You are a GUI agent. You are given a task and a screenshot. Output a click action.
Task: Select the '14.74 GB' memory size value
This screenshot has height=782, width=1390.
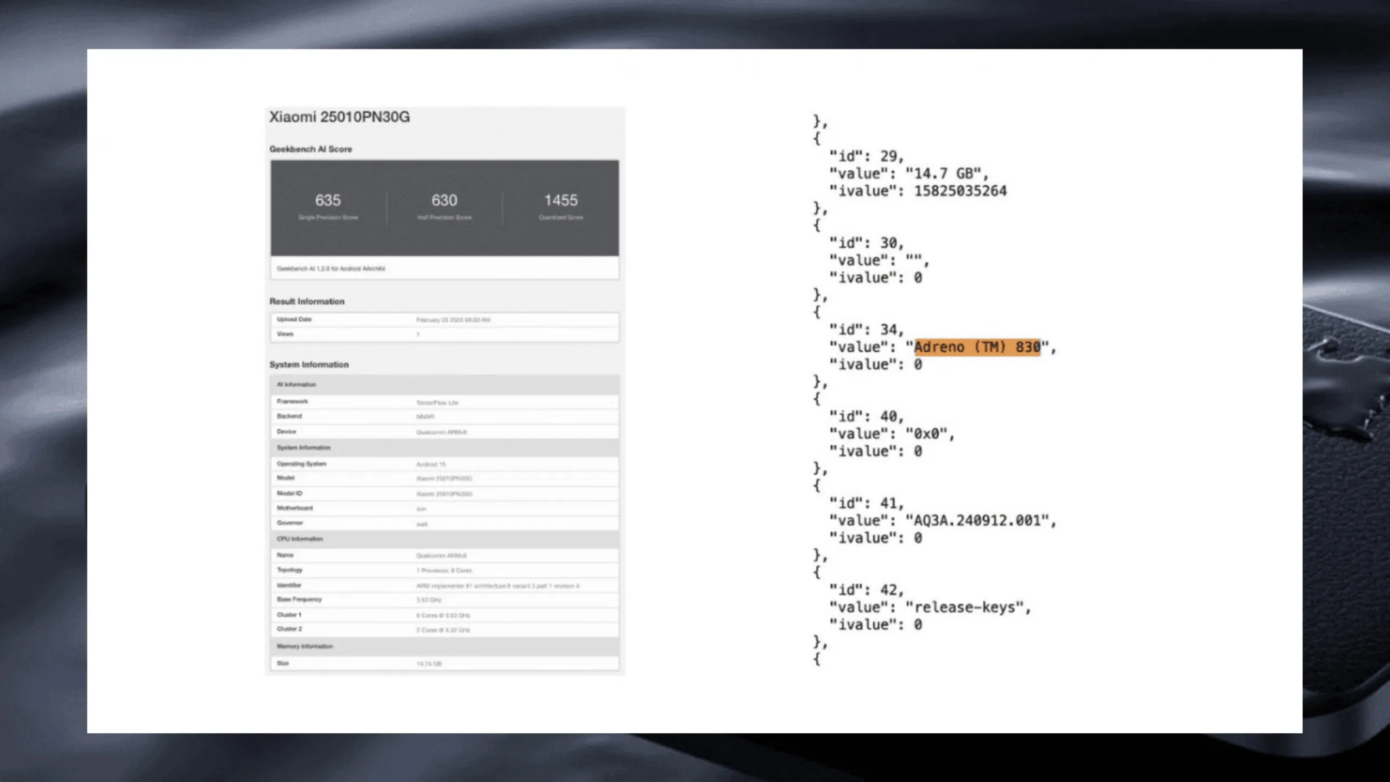429,664
